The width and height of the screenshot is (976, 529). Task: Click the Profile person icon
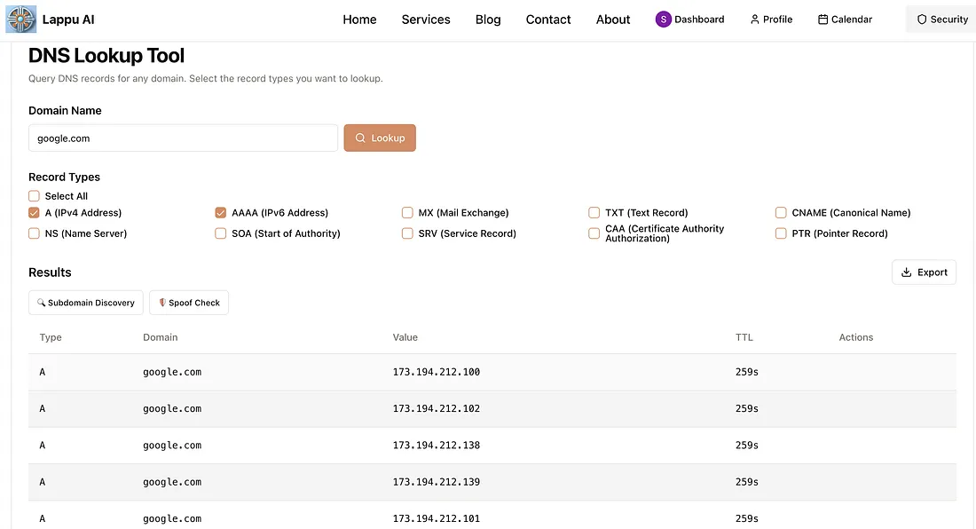point(754,20)
